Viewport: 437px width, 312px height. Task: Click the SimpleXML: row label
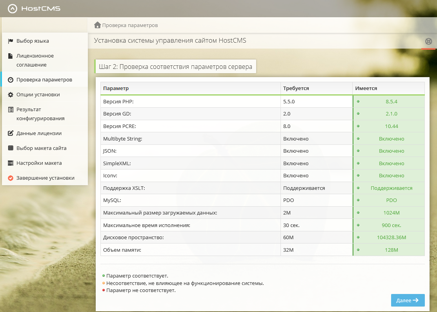117,164
